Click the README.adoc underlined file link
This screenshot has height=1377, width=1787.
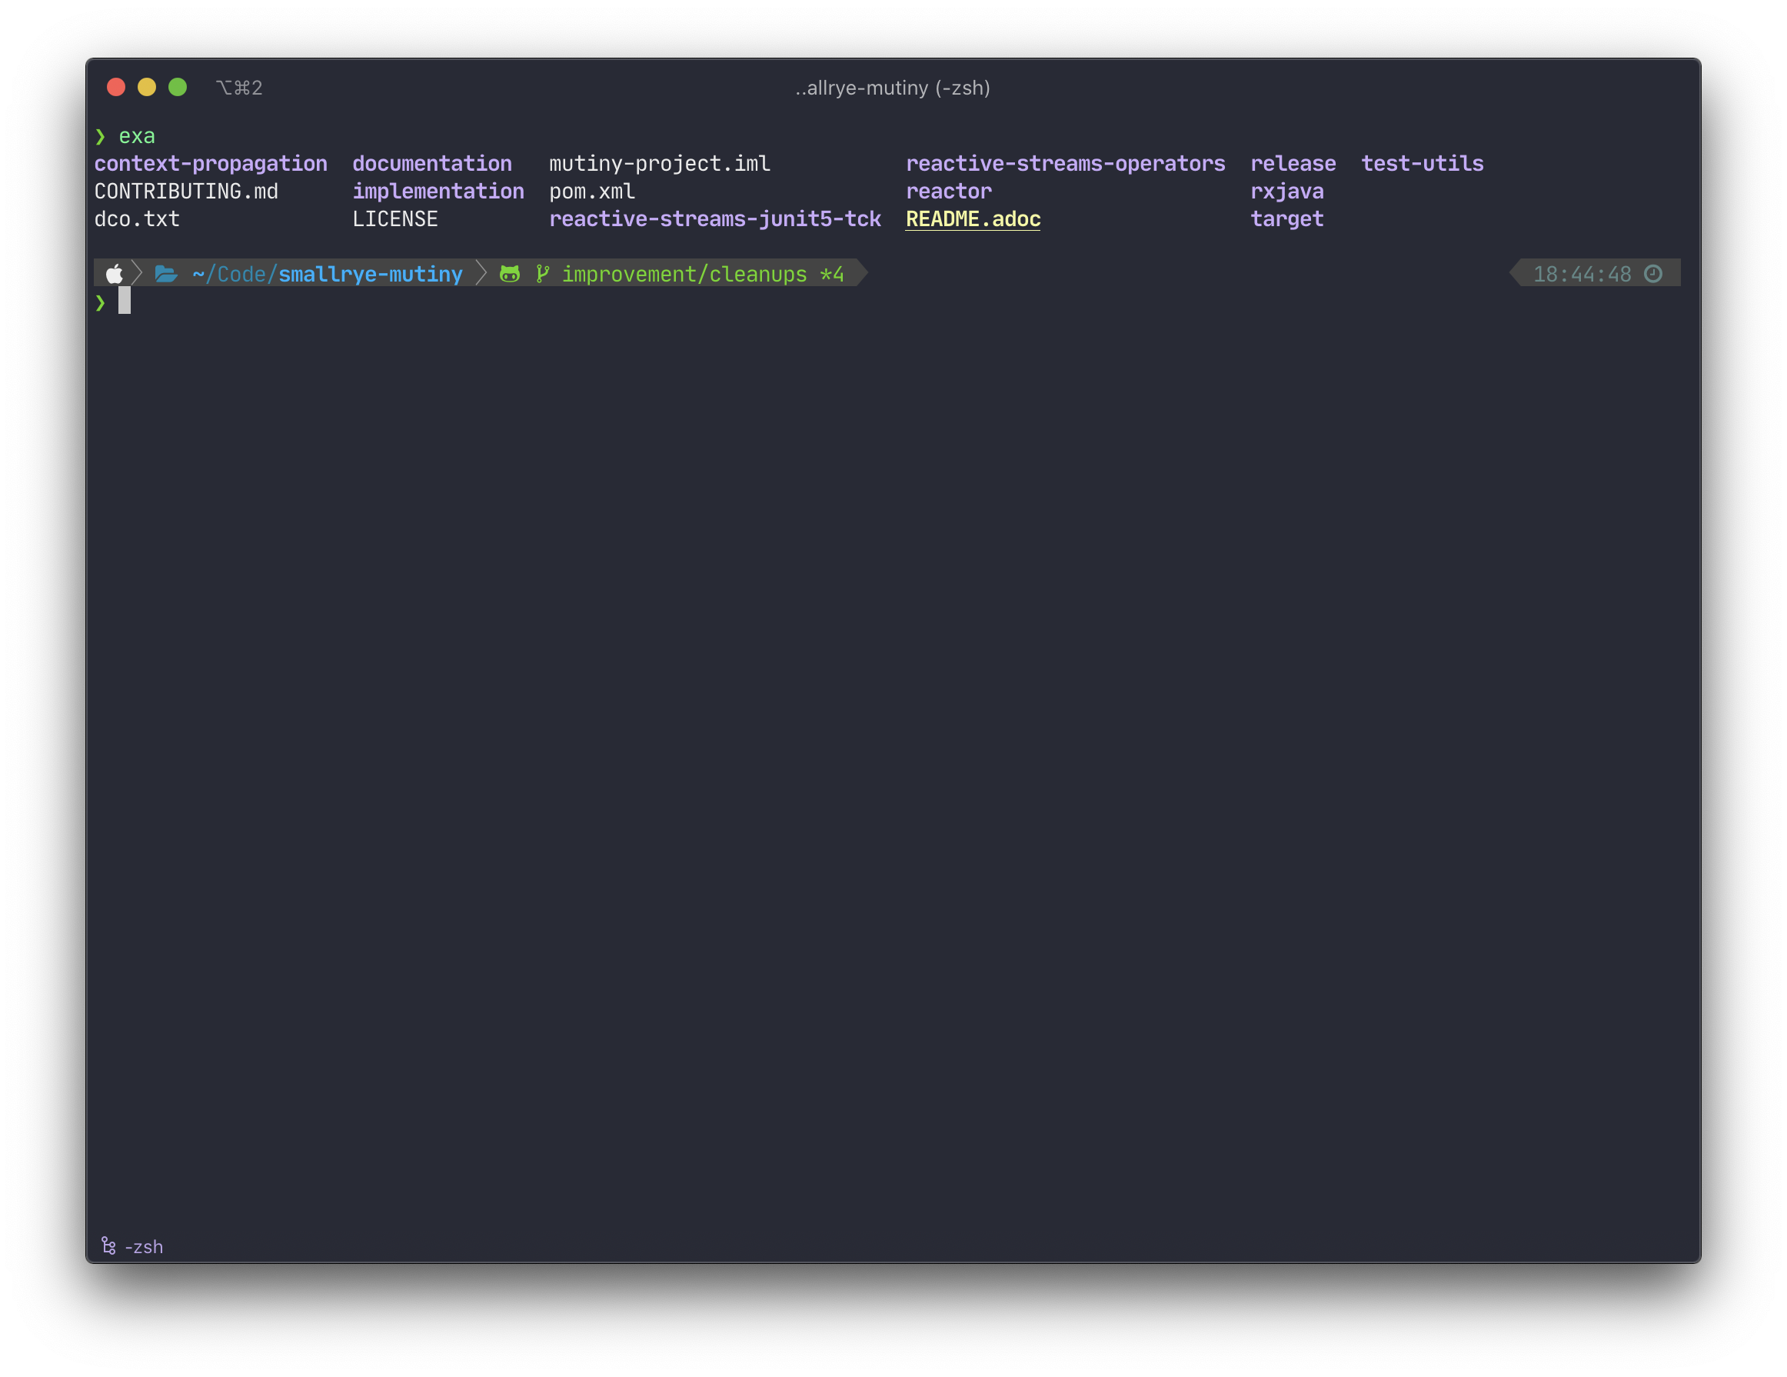(x=973, y=218)
